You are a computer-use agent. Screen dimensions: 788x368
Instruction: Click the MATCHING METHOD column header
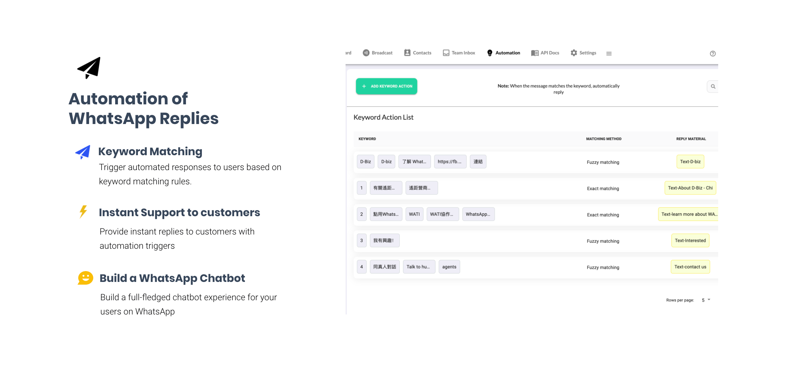click(604, 139)
